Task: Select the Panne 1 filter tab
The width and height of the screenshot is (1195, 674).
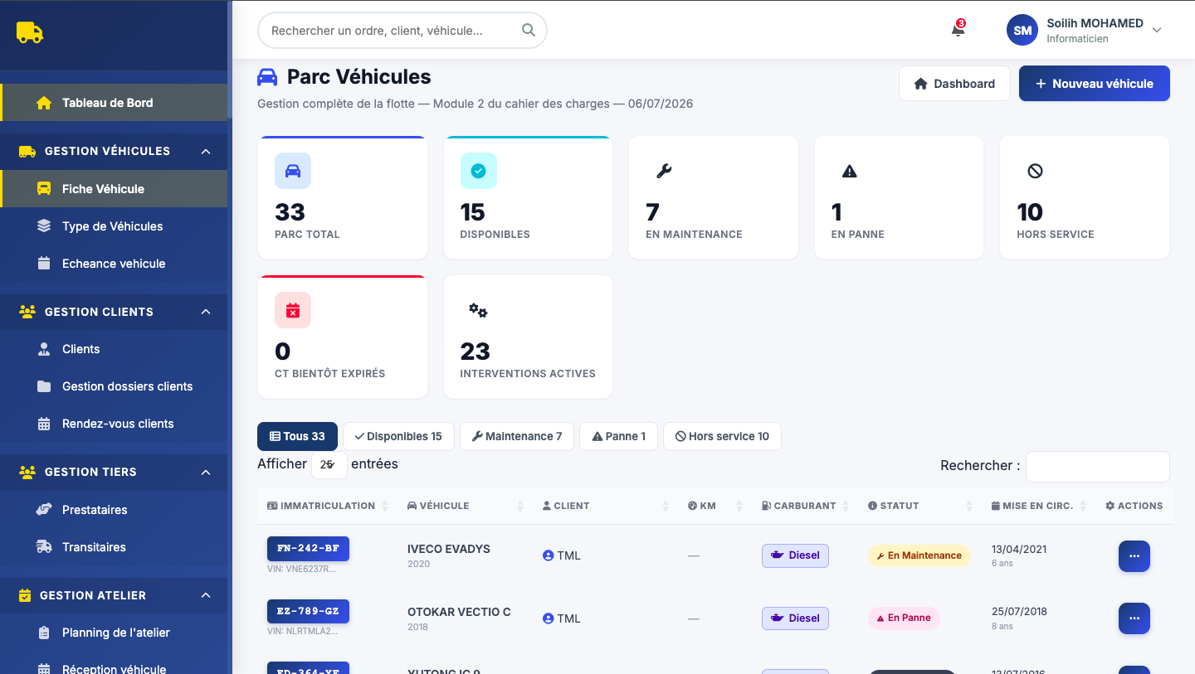Action: point(618,436)
